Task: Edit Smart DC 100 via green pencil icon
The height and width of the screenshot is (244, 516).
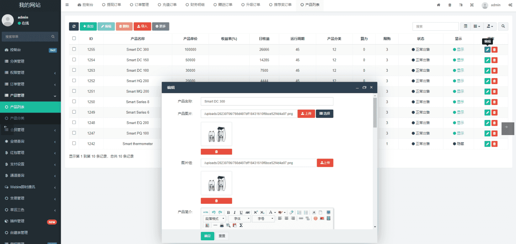Action: [487, 71]
